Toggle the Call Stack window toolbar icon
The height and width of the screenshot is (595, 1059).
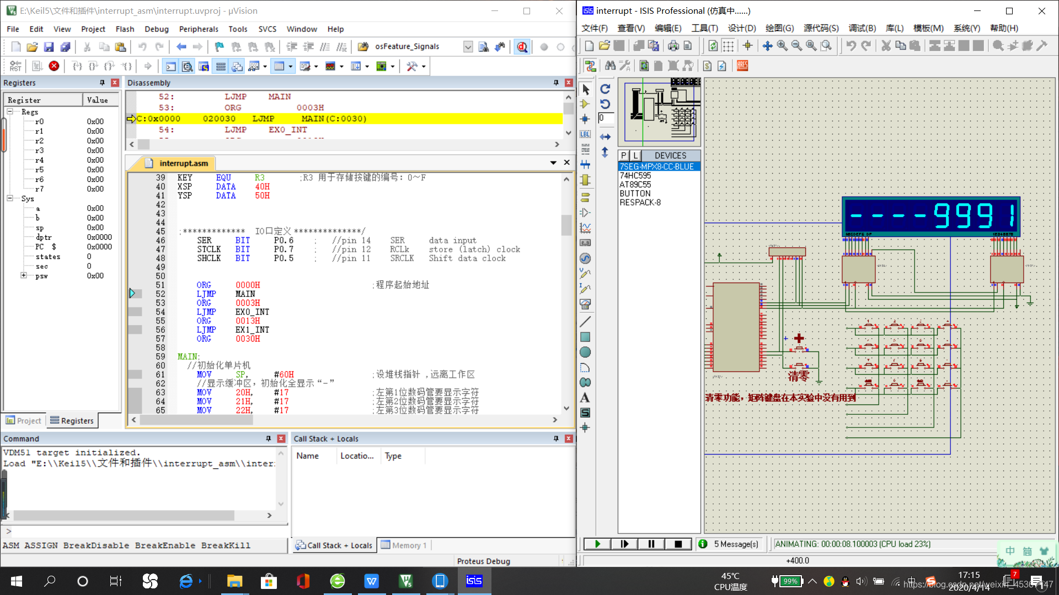tap(237, 66)
